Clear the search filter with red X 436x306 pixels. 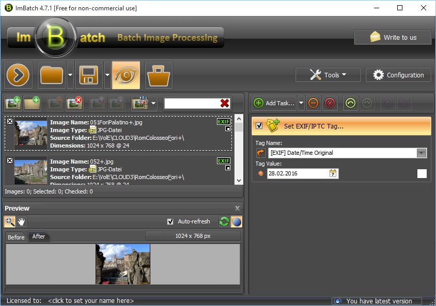[x=224, y=103]
